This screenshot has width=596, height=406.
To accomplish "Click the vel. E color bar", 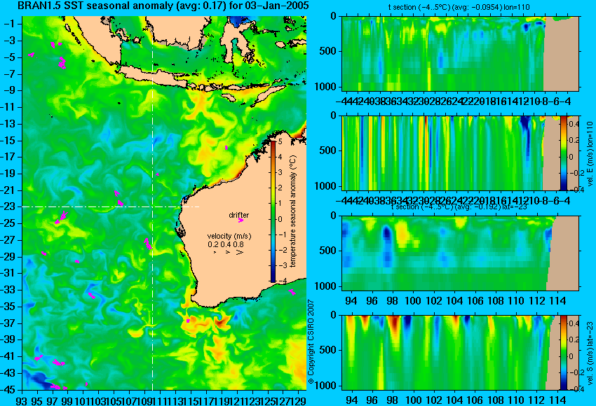I will (x=563, y=153).
